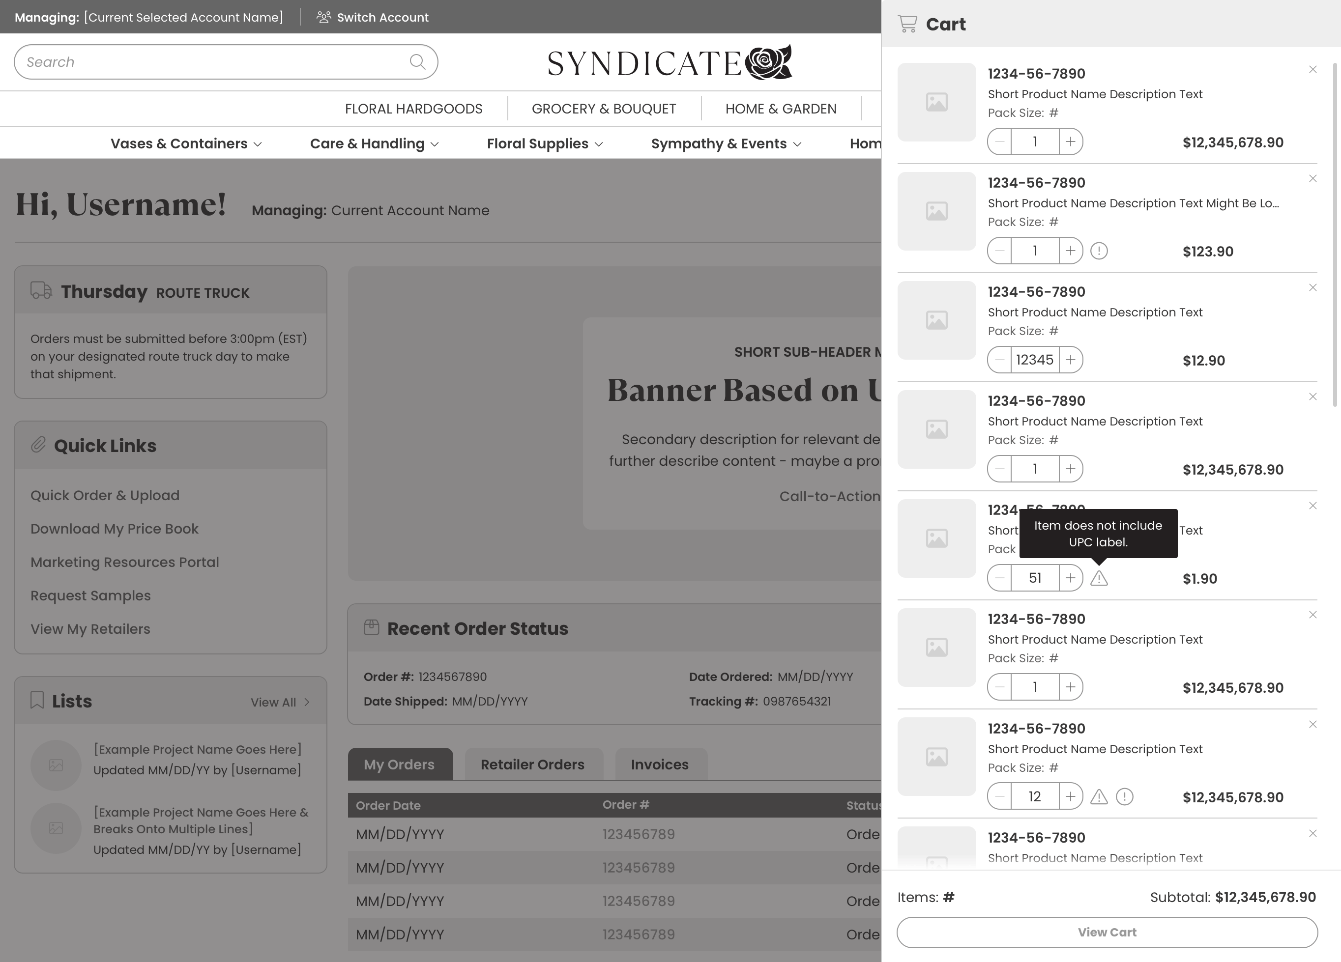This screenshot has height=962, width=1341.
Task: Decrease the quantity 51 item
Action: [x=999, y=578]
